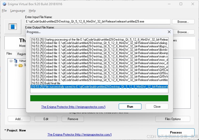Screen dimensions: 199x140
Task: Open Files Options
Action: (x=173, y=119)
